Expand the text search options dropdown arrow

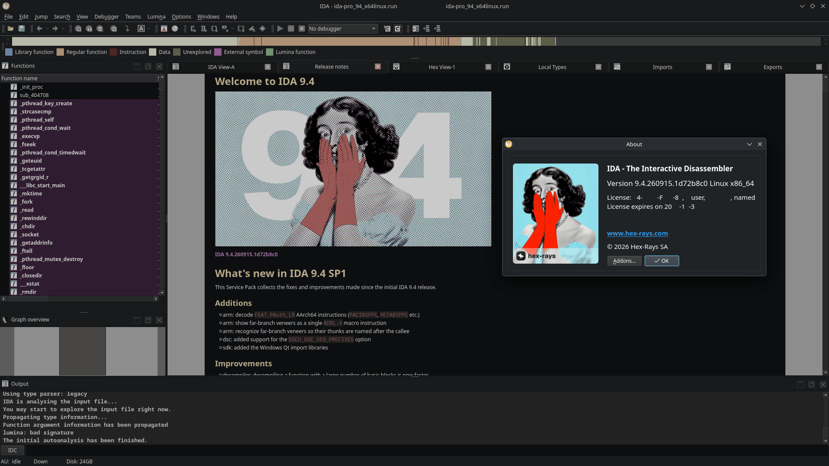tap(149, 28)
